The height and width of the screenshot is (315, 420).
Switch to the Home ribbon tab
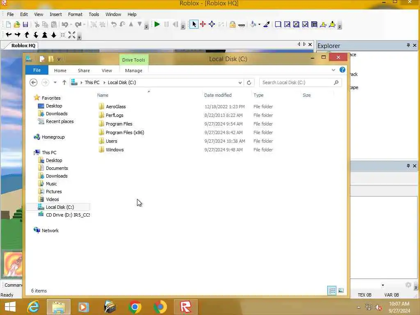tap(60, 71)
